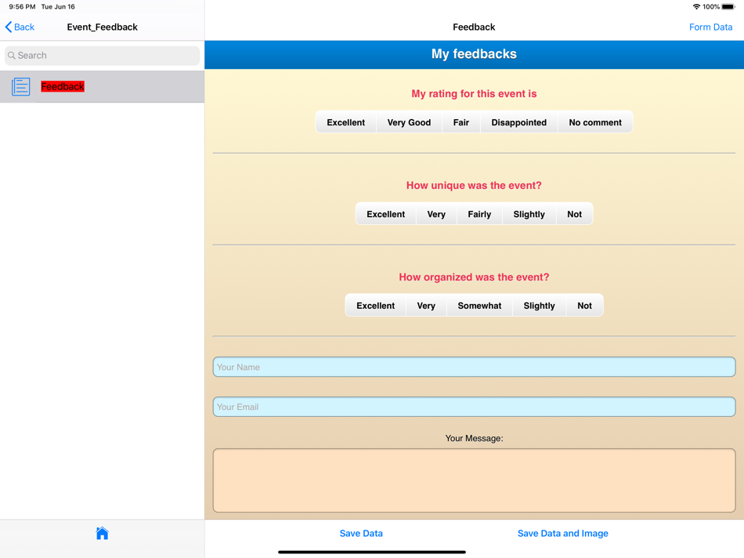Select Slightly for event organization
The width and height of the screenshot is (744, 558).
[540, 306]
